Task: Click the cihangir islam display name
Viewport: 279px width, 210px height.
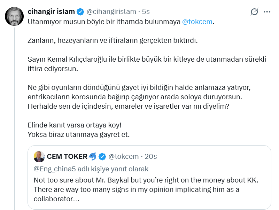Action: (x=51, y=12)
